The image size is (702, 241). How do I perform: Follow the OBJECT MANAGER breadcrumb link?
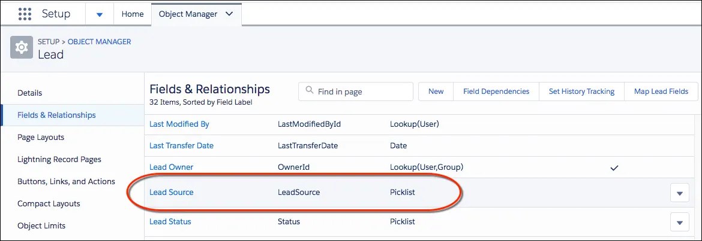[100, 41]
